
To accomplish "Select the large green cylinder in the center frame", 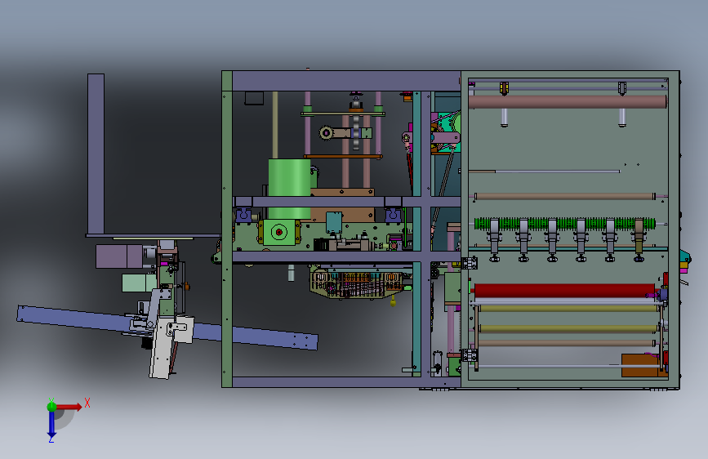I will coord(289,189).
